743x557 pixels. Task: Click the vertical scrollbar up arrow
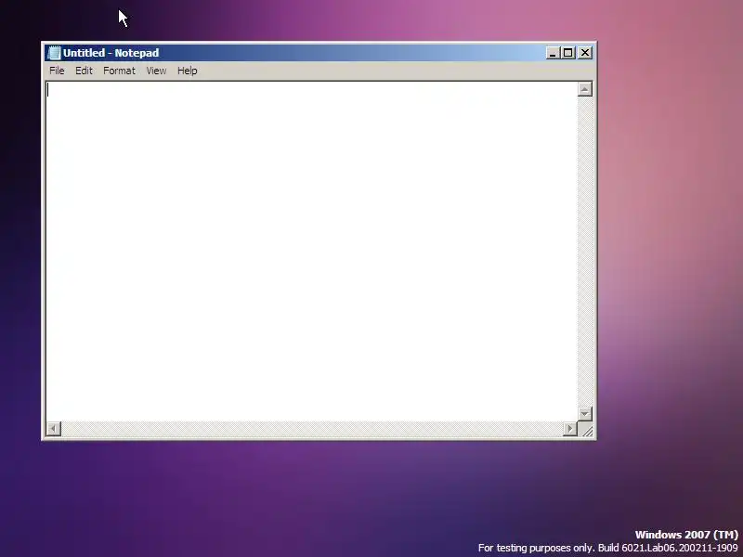(x=585, y=89)
